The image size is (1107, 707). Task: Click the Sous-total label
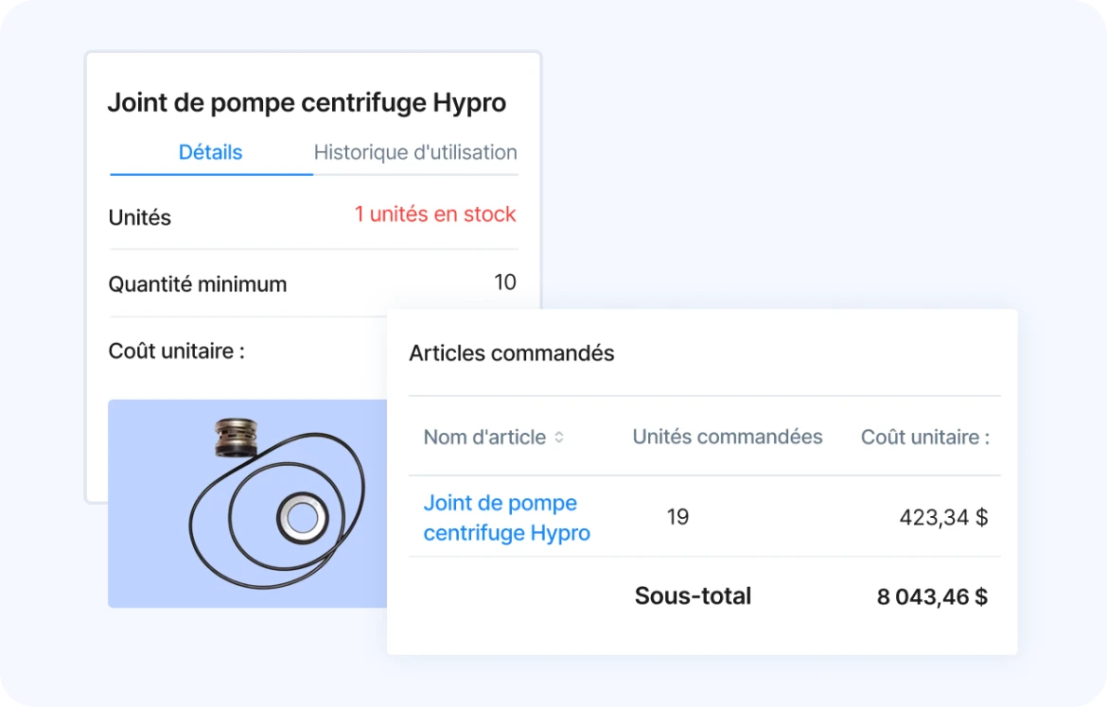tap(693, 596)
